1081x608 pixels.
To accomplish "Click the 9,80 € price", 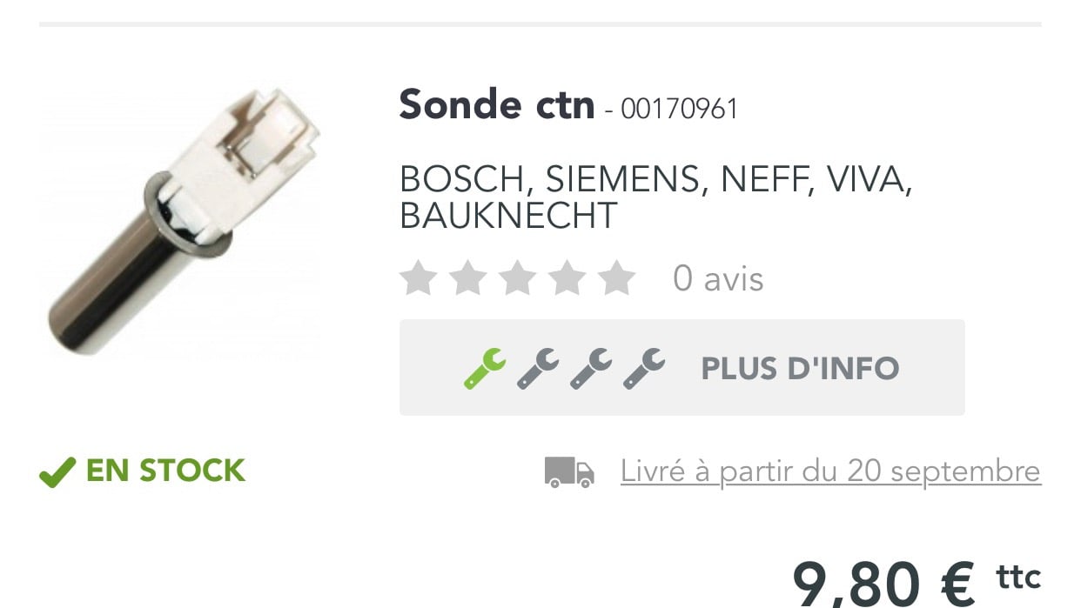I will [883, 585].
